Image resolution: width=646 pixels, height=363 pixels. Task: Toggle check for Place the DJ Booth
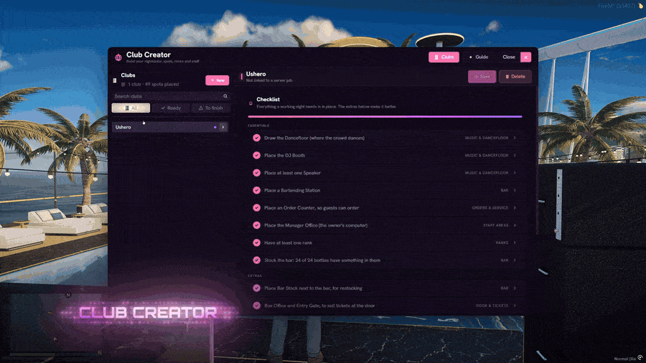tap(257, 156)
